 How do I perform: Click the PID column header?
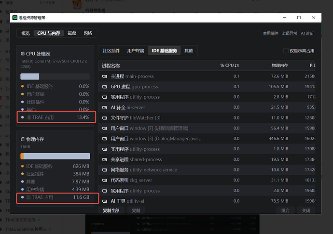tap(312, 65)
